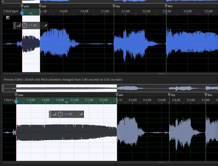Click the grip handle on the Preview Editor HUD

(x=51, y=114)
